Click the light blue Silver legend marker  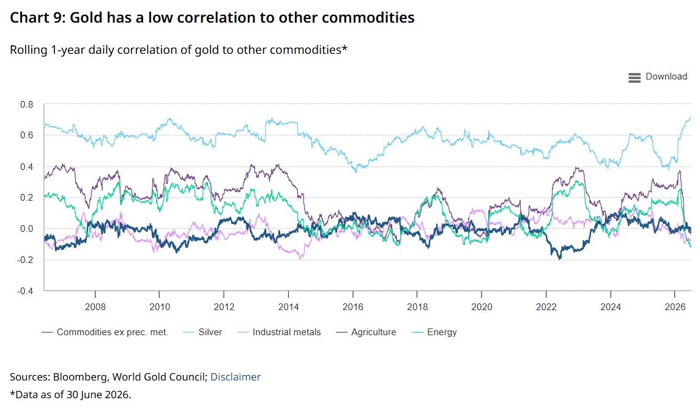(x=189, y=333)
